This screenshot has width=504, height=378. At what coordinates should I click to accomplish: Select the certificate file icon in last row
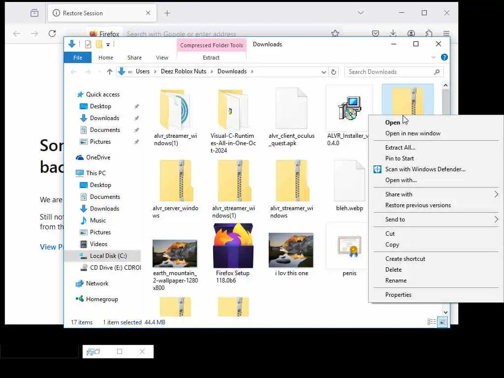click(x=349, y=246)
